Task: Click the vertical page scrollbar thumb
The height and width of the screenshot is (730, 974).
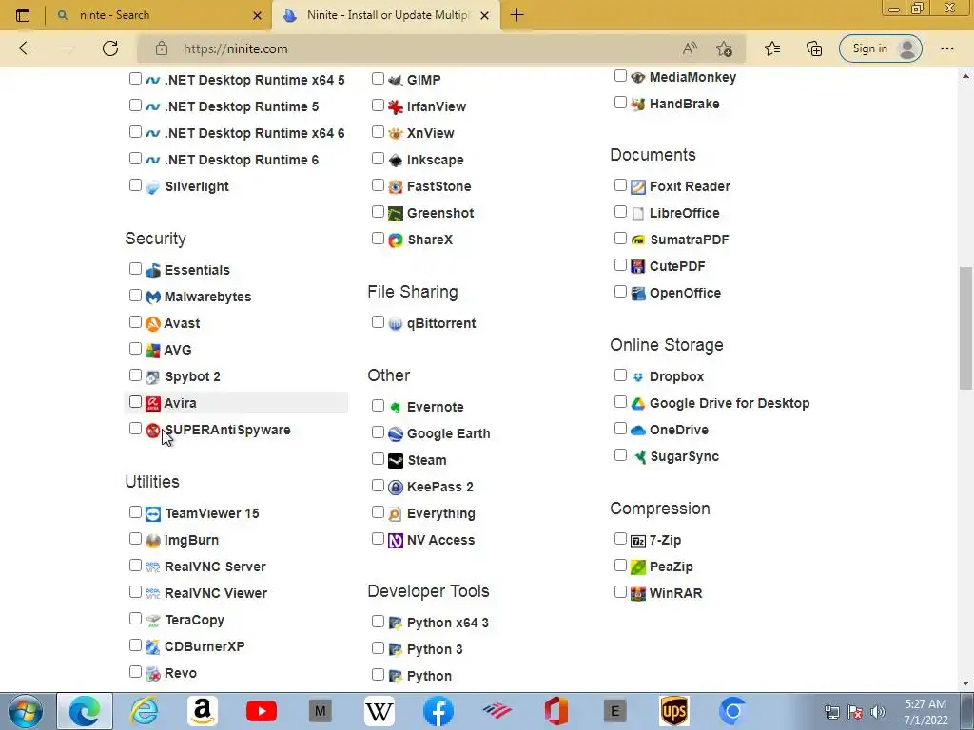Action: (965, 328)
